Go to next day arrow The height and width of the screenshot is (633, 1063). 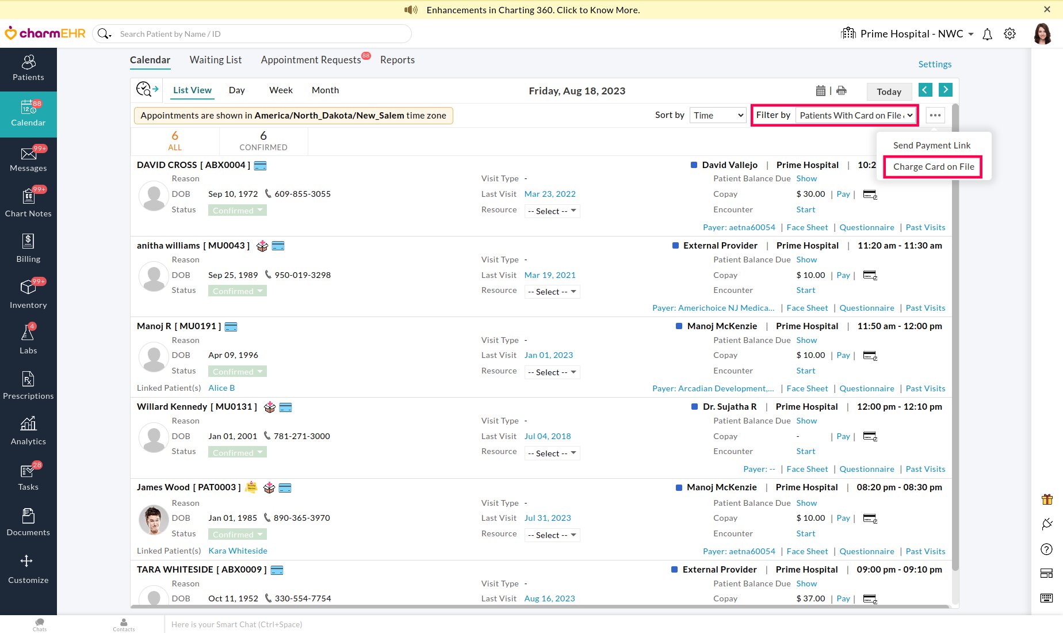point(945,90)
